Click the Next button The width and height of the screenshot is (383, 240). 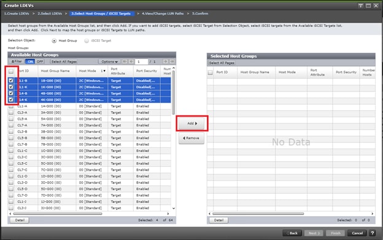coord(314,233)
